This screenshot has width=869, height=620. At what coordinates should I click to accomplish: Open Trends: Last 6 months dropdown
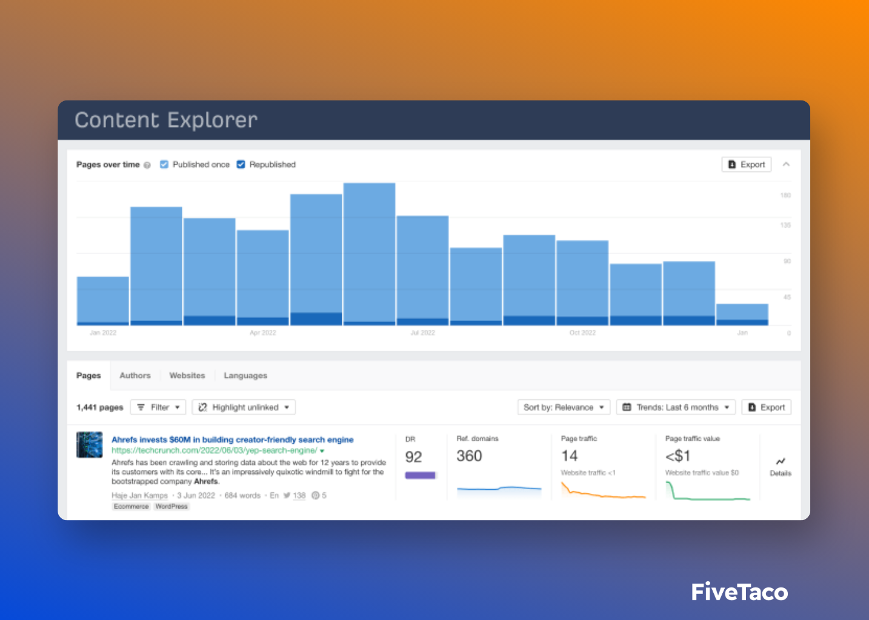click(x=676, y=407)
